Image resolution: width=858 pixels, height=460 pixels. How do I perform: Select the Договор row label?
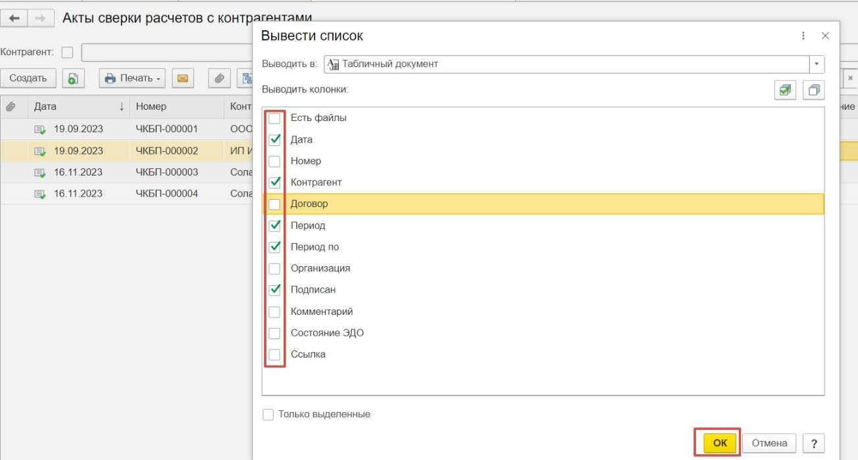309,204
